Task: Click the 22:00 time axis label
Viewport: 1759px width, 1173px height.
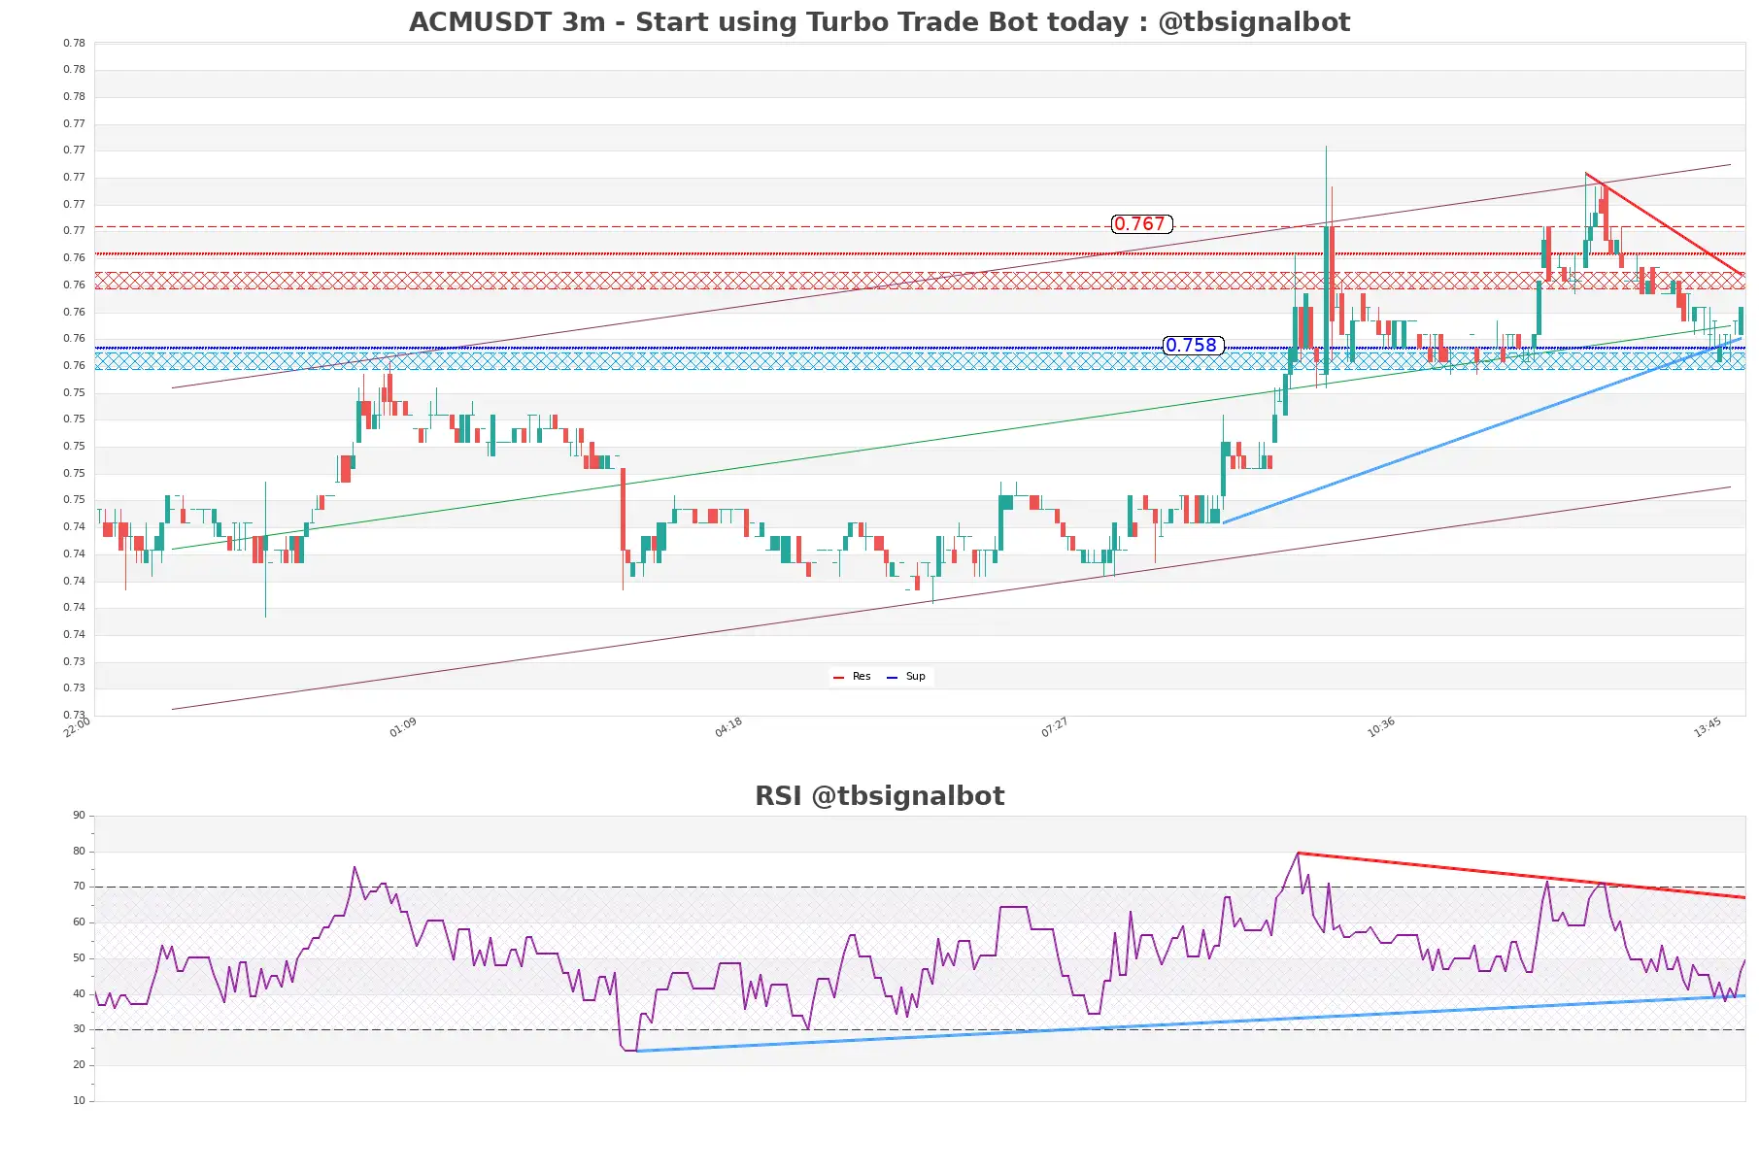Action: point(77,727)
